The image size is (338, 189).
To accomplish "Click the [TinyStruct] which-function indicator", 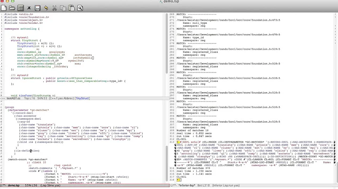I will [82, 98].
